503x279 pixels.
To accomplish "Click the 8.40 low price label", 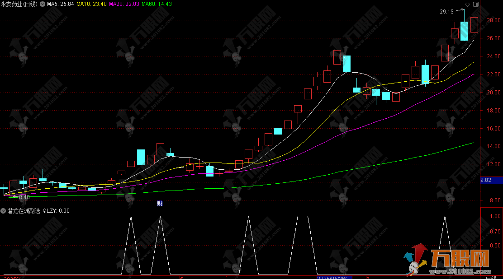I will point(24,197).
